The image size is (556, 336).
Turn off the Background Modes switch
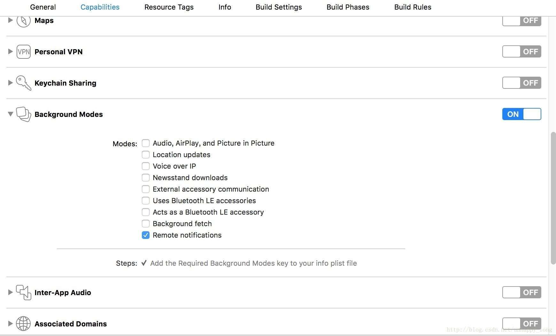[521, 114]
